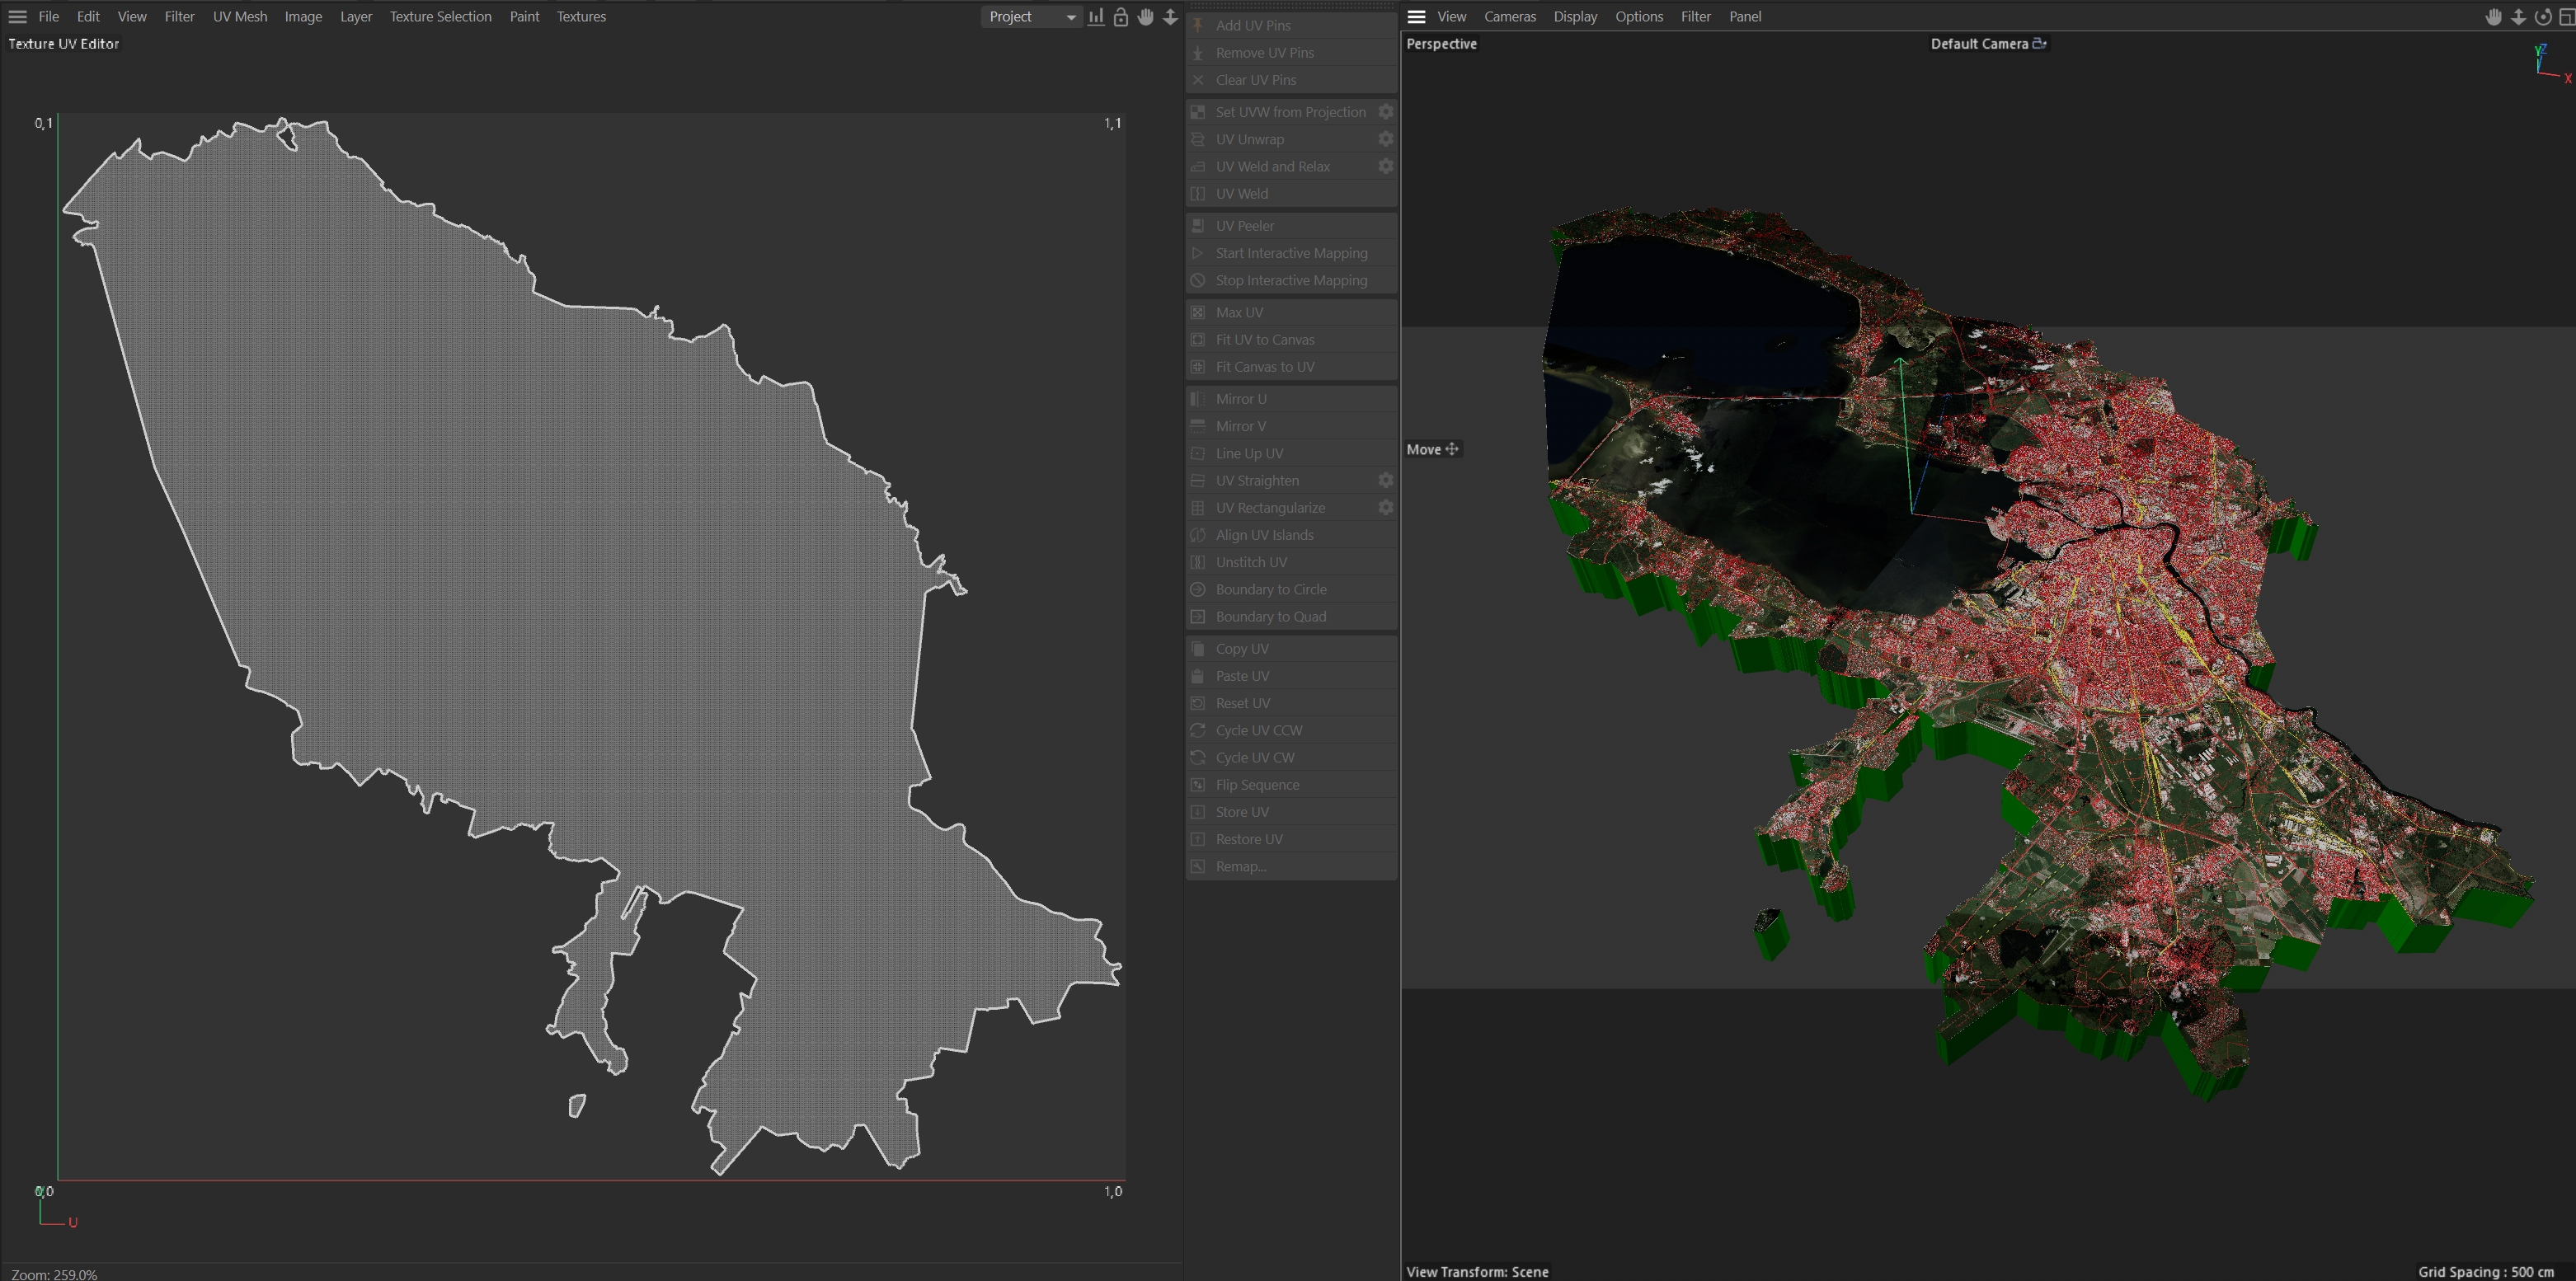Screen dimensions: 2576x1281
Task: Open UV Unwrap settings gear
Action: pyautogui.click(x=1386, y=139)
